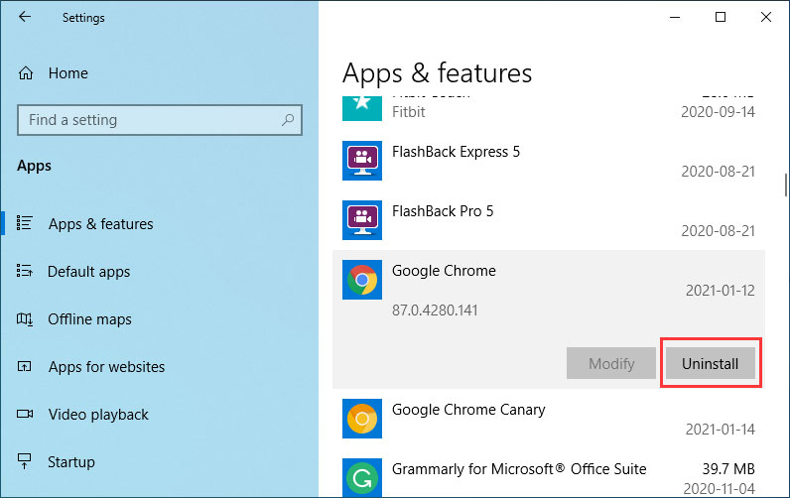
Task: Click the Fitbit star app icon
Action: point(361,108)
